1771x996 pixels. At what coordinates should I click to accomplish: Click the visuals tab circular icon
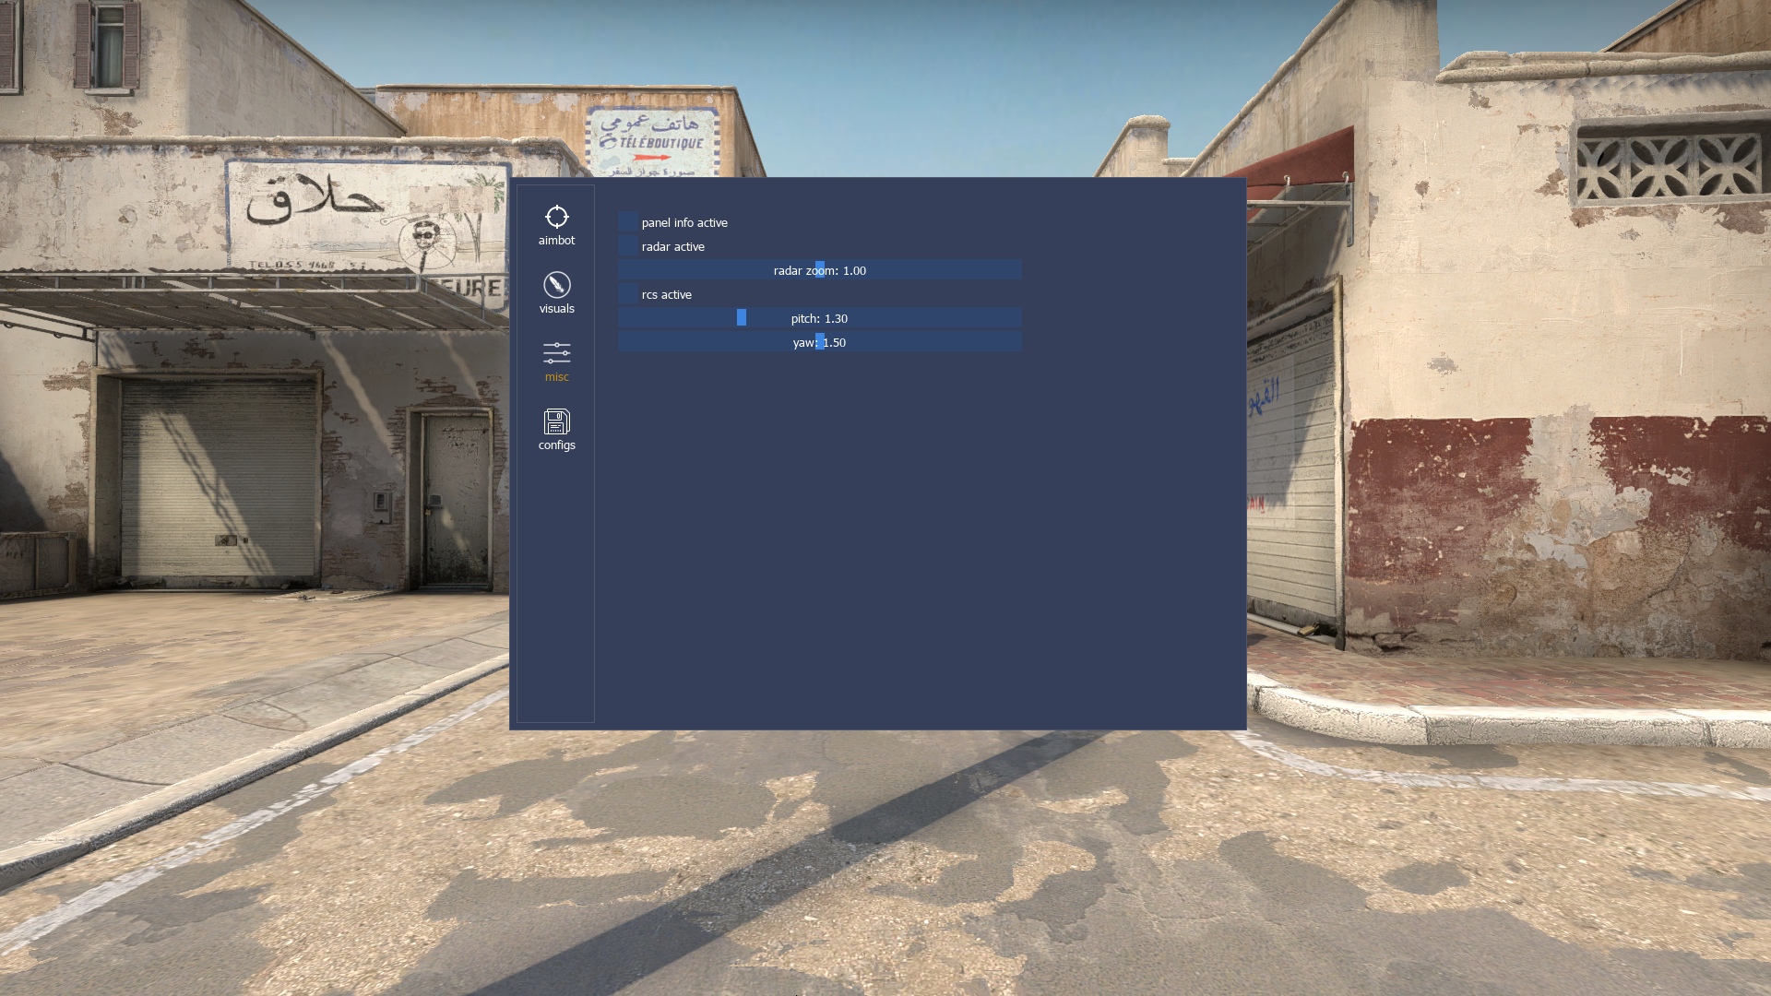click(x=556, y=284)
